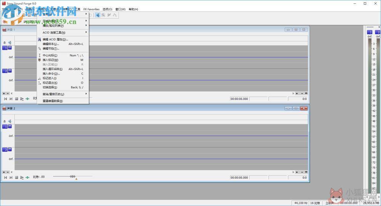Click go-to-end in the 声音 2 window
Image resolution: width=381 pixels, height=206 pixels.
[11, 177]
